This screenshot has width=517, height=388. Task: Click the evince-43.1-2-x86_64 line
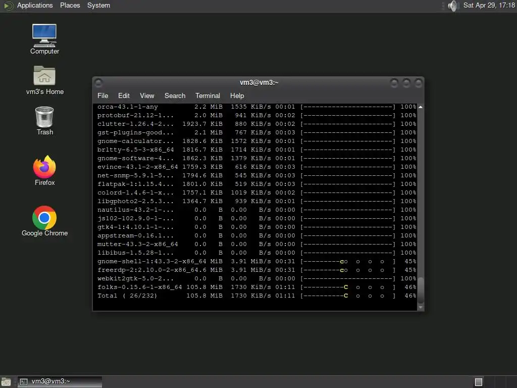tap(256, 167)
